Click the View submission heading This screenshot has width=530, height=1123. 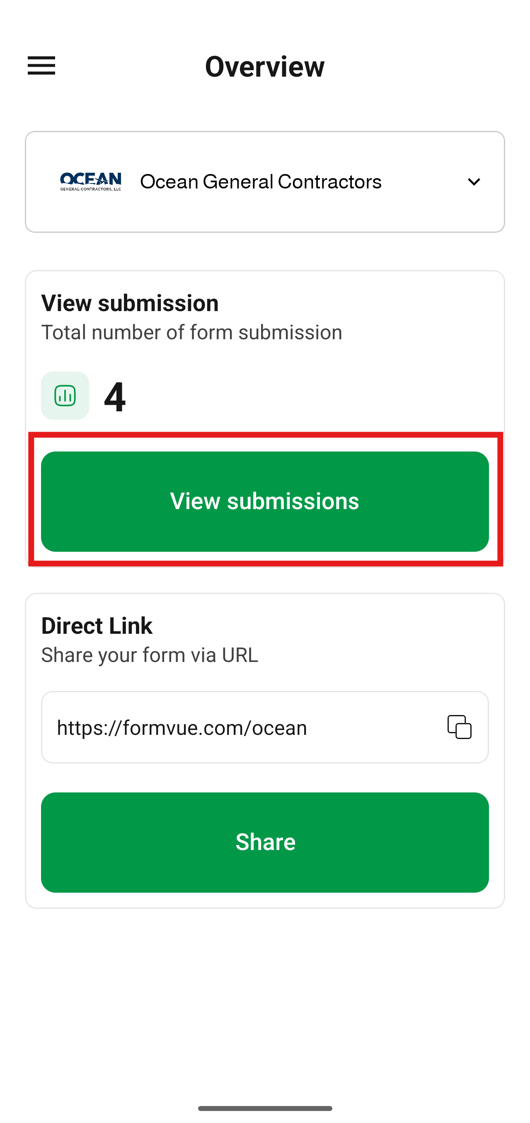coord(130,303)
